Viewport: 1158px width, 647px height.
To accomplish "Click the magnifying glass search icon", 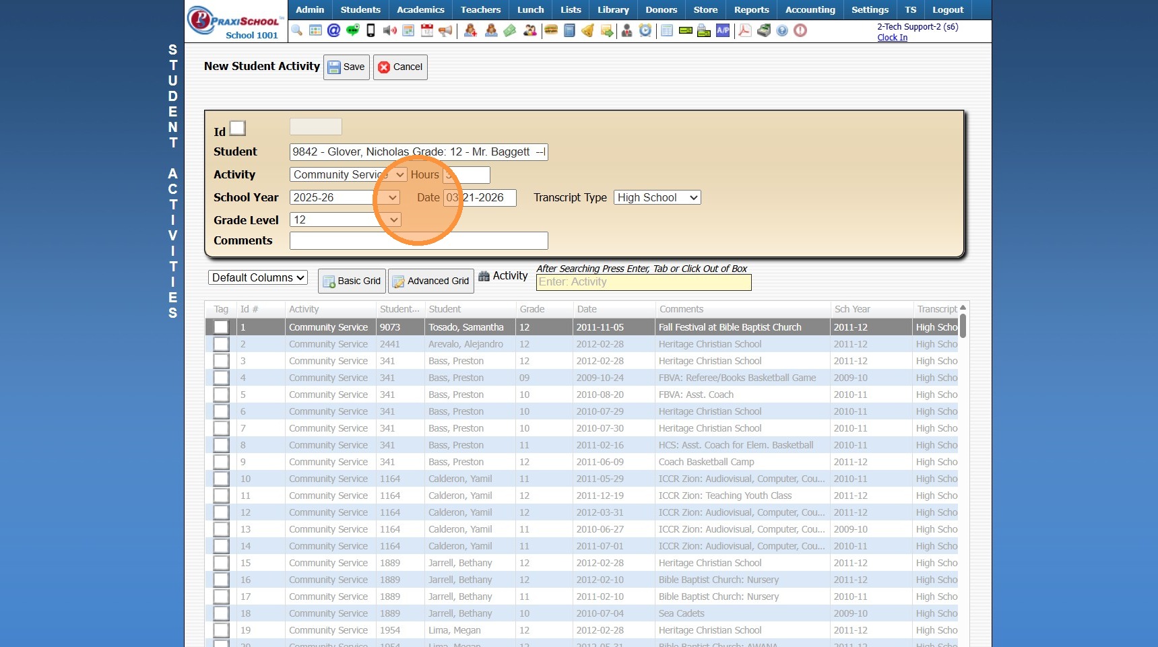I will 297,30.
